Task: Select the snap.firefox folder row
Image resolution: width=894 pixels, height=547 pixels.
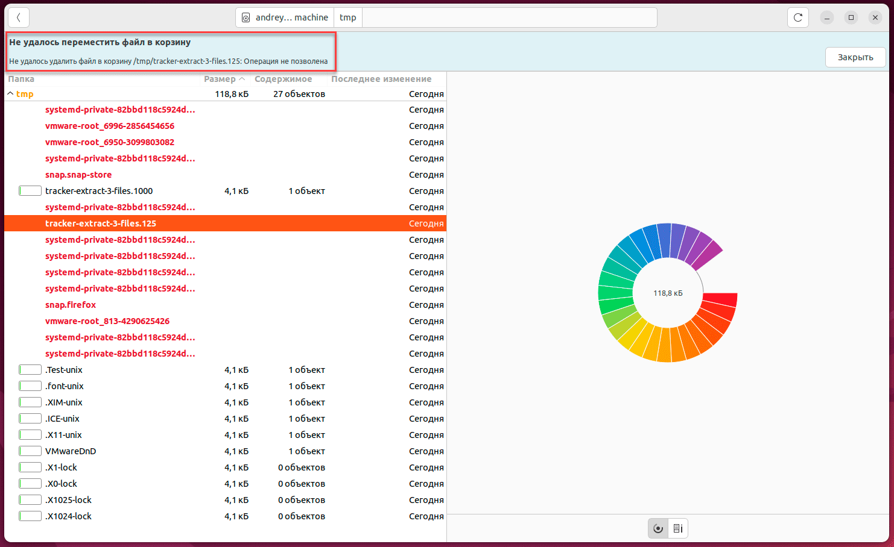Action: (71, 305)
